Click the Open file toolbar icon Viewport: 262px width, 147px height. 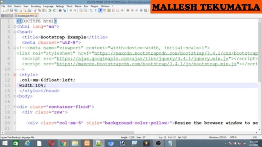[7, 11]
